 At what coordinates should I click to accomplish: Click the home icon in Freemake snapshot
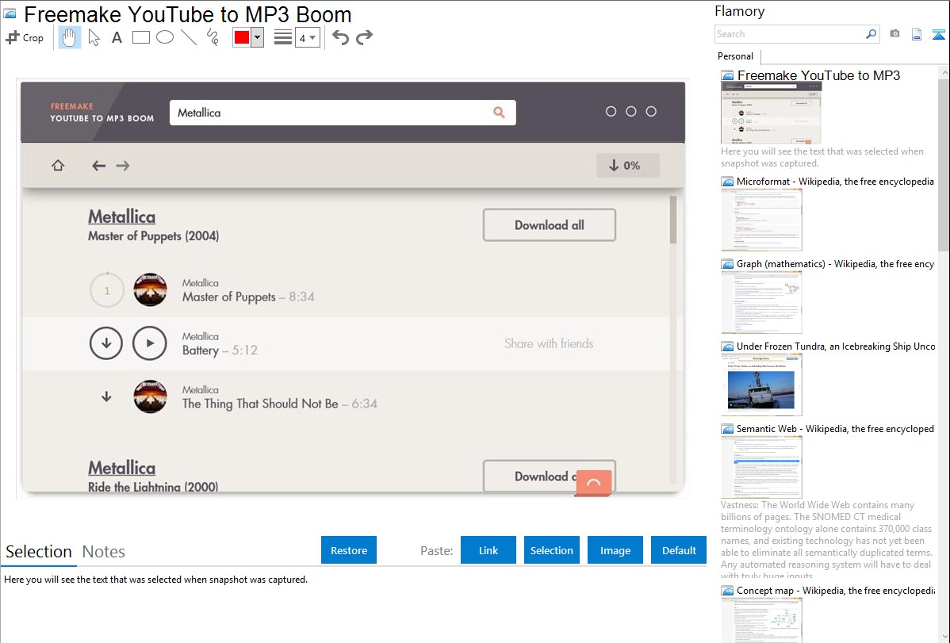[58, 166]
